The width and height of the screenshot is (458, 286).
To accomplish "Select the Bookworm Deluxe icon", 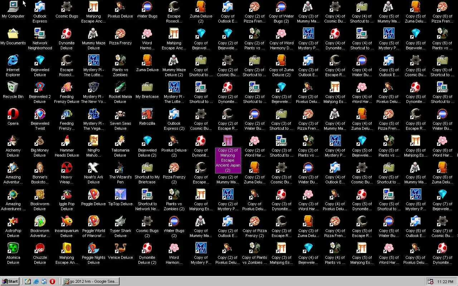I will (x=40, y=200).
